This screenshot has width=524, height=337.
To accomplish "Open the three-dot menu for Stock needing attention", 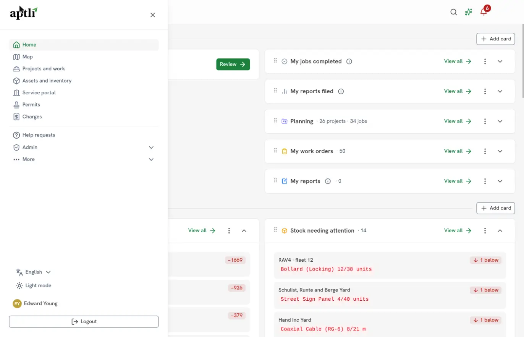I will click(485, 230).
